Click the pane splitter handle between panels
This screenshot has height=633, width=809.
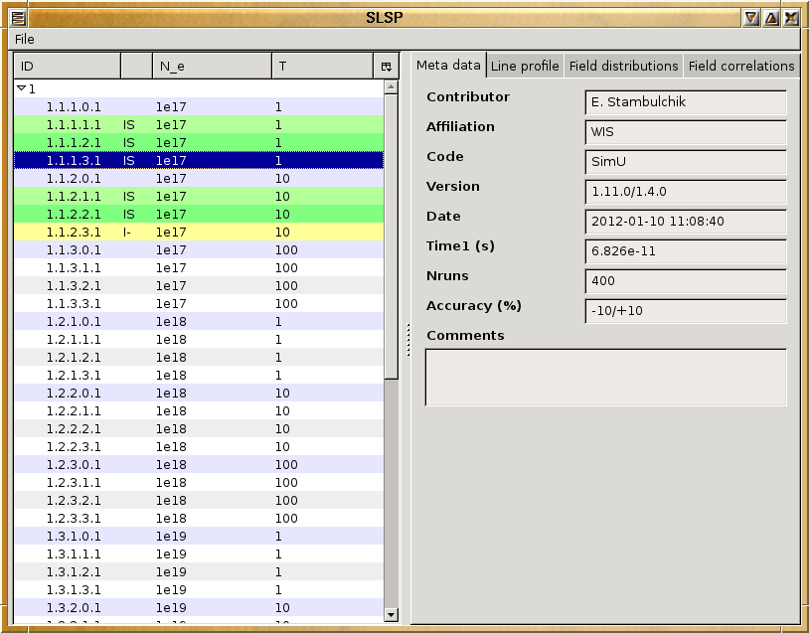pyautogui.click(x=407, y=339)
